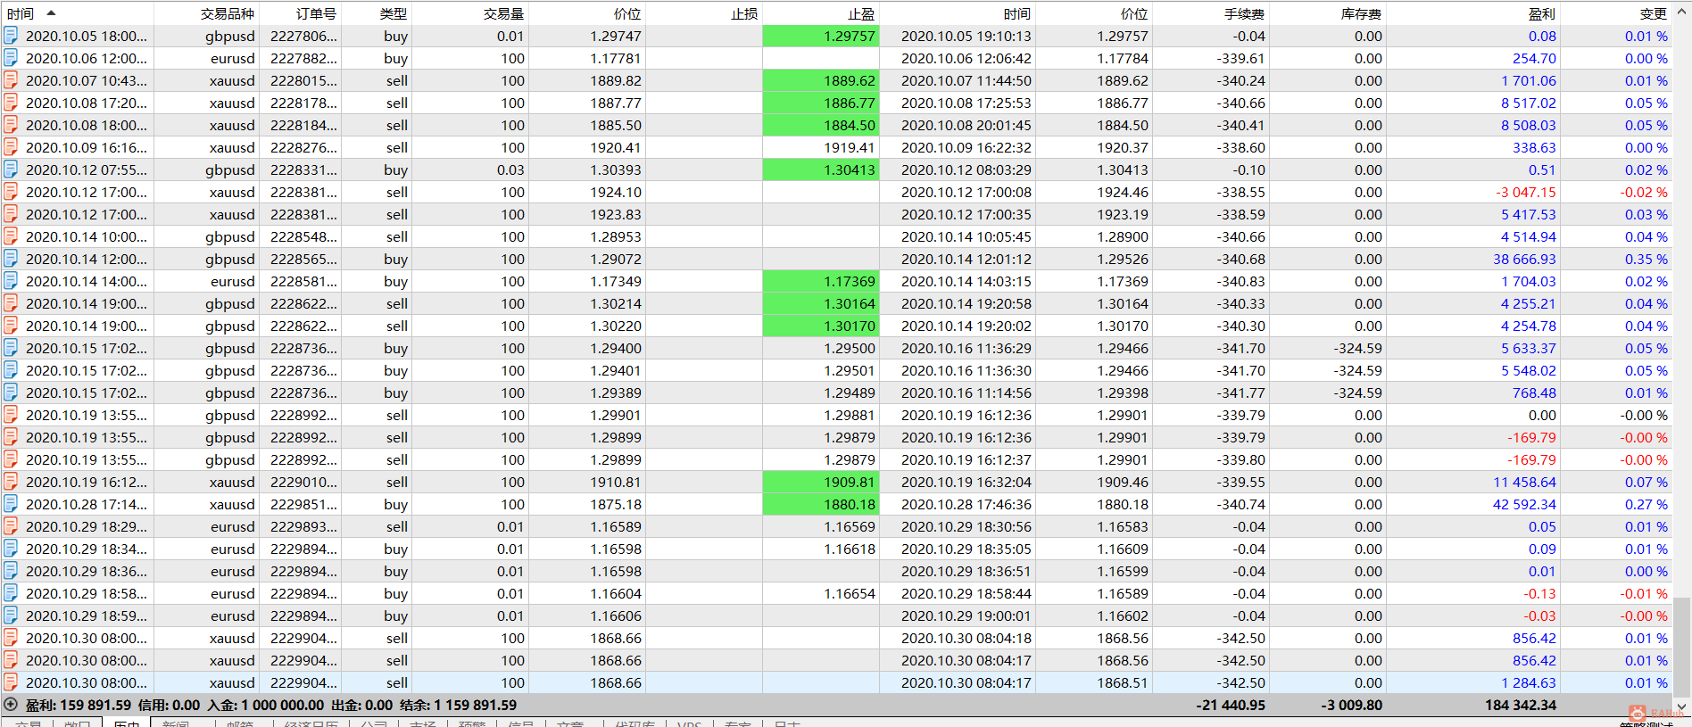Click the sell icon of the 2020.10.08 17:20 xauusd row
The height and width of the screenshot is (727, 1692).
[11, 103]
